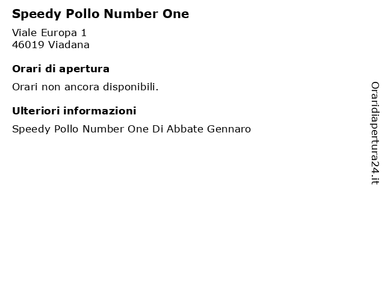This screenshot has height=289, width=385.
Task: Click the Orari di apertura heading
Action: click(x=61, y=69)
